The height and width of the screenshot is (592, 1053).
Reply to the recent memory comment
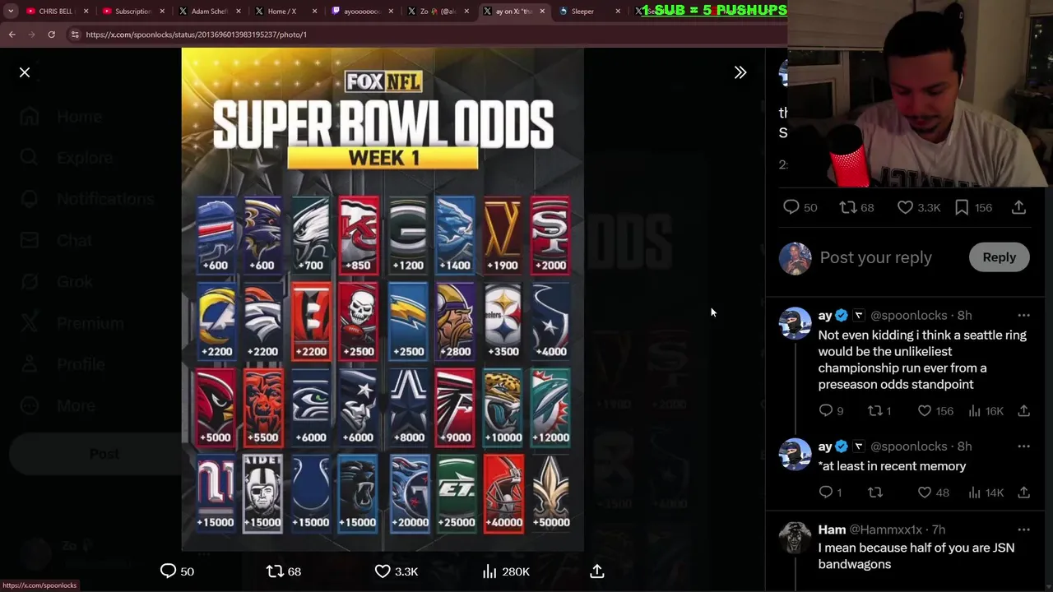(830, 492)
